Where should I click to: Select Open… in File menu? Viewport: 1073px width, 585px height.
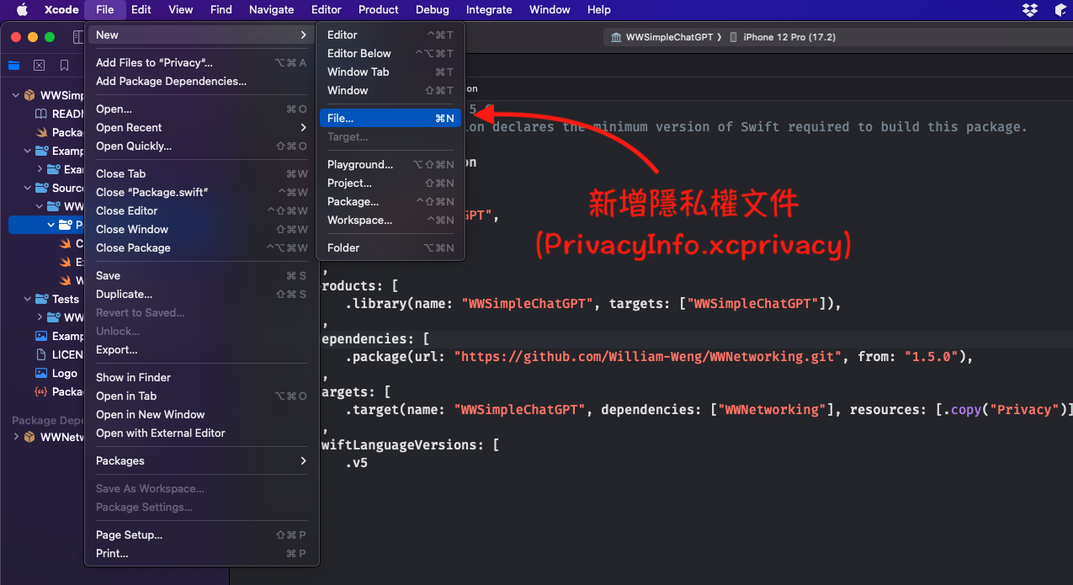tap(202, 109)
